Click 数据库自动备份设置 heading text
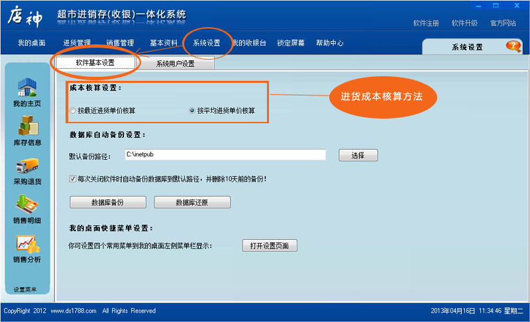 [x=107, y=134]
